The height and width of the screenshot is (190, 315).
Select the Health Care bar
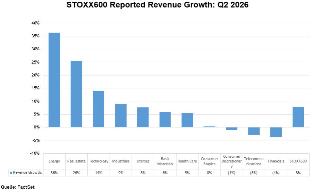[187, 120]
